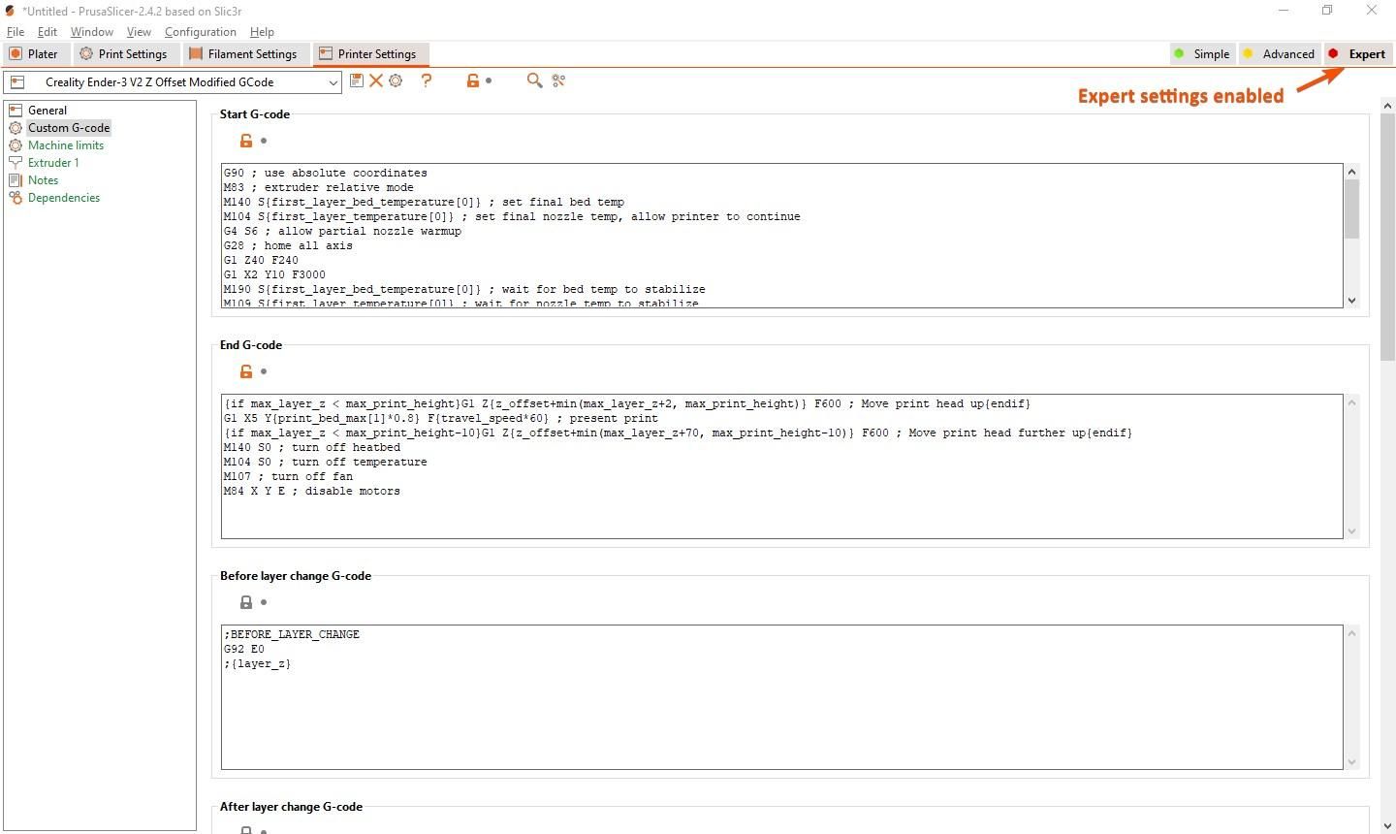Open the Print Settings tab
Image resolution: width=1396 pixels, height=834 pixels.
(124, 54)
